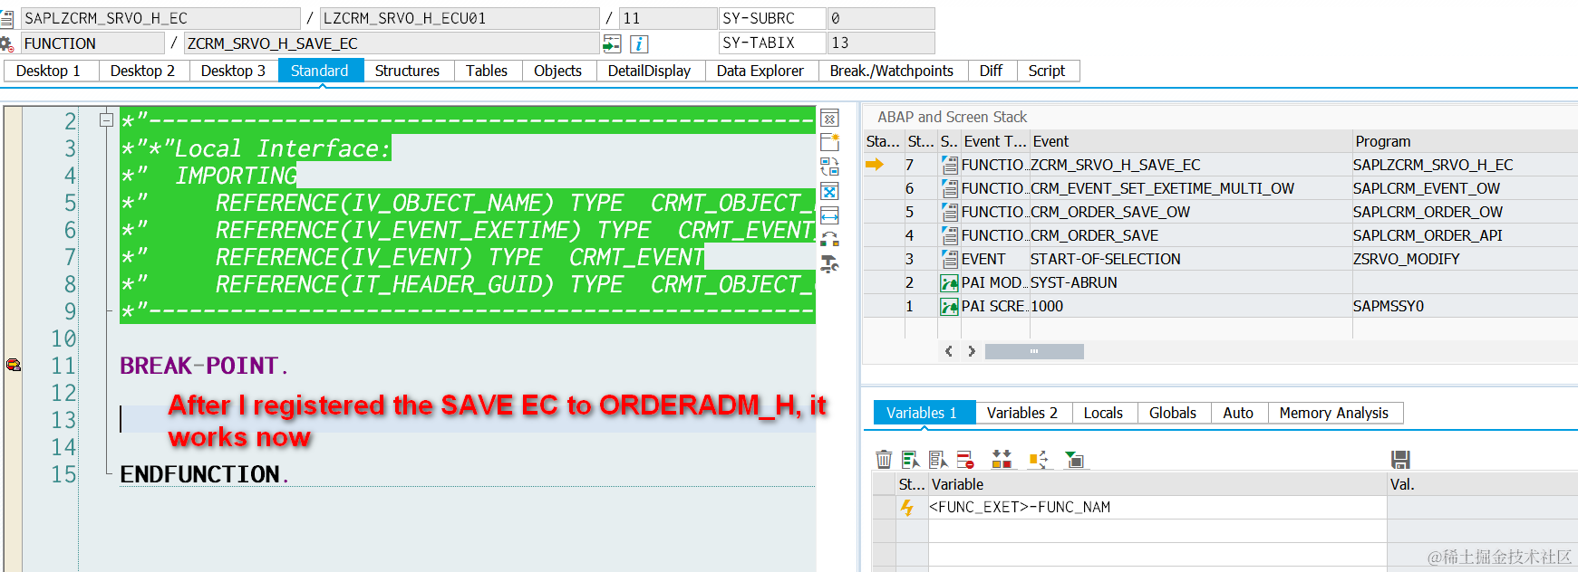Click the <FUNC_EXET>-FUNC_NAM variable cell
The width and height of the screenshot is (1578, 572).
click(1157, 508)
